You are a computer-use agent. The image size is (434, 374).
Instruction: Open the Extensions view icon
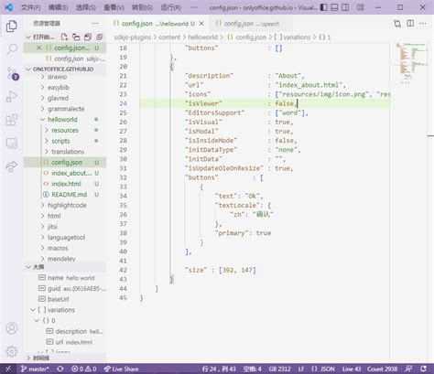point(12,120)
